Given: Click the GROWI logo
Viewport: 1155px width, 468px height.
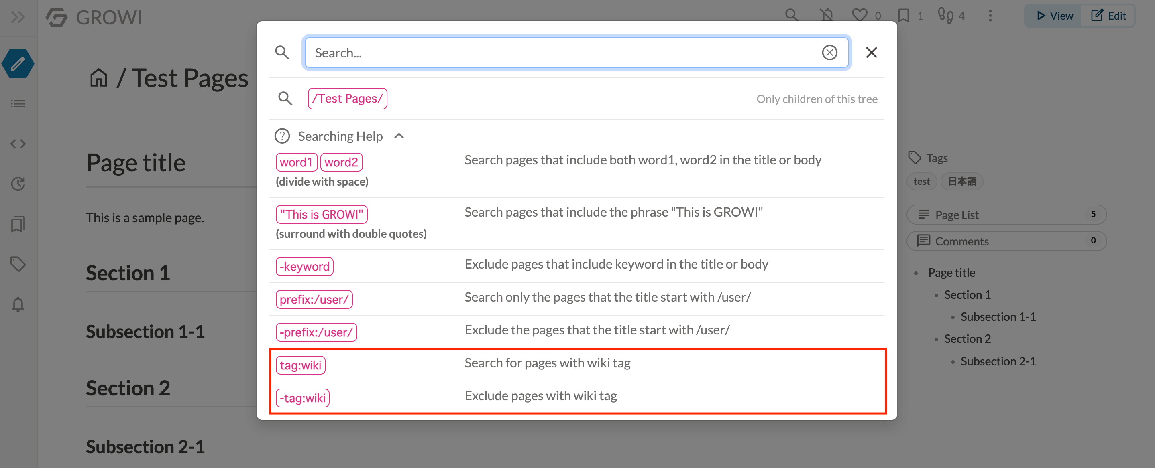Looking at the screenshot, I should click(x=94, y=18).
